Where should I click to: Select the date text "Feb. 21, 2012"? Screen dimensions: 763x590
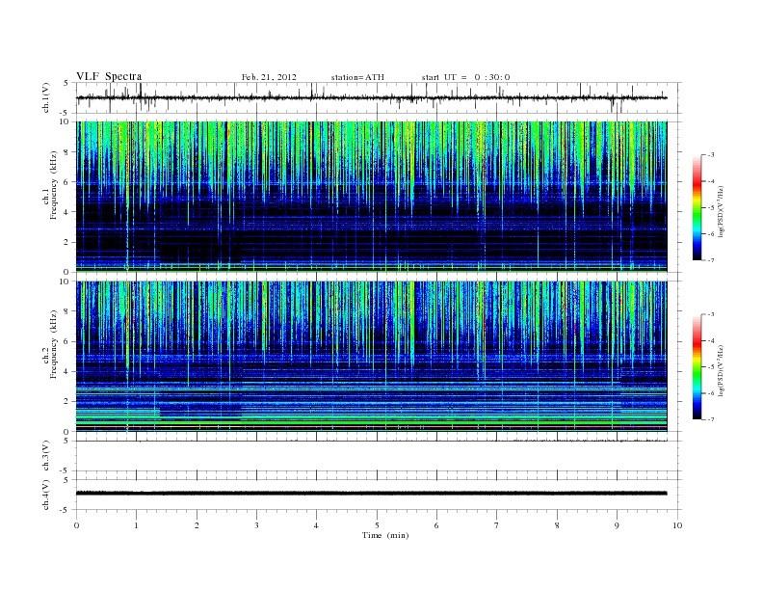point(269,77)
